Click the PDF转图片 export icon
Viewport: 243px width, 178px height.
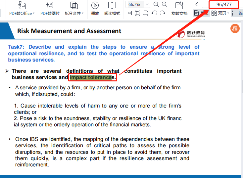[x=50, y=5]
